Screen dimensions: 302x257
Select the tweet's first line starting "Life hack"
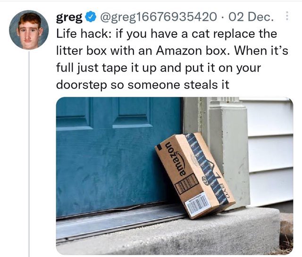pyautogui.click(x=167, y=33)
